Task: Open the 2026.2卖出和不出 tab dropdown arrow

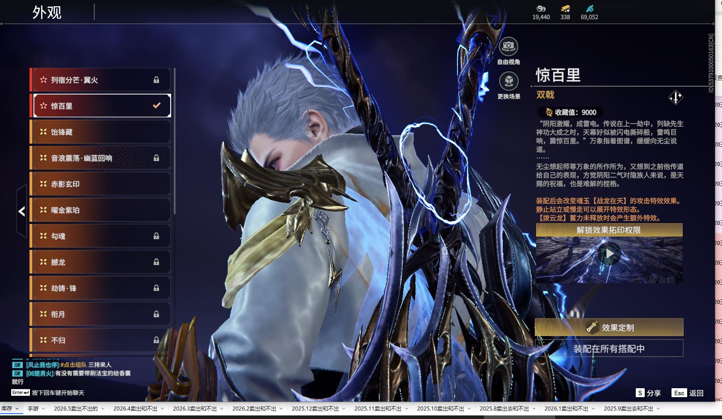Action: coord(281,409)
